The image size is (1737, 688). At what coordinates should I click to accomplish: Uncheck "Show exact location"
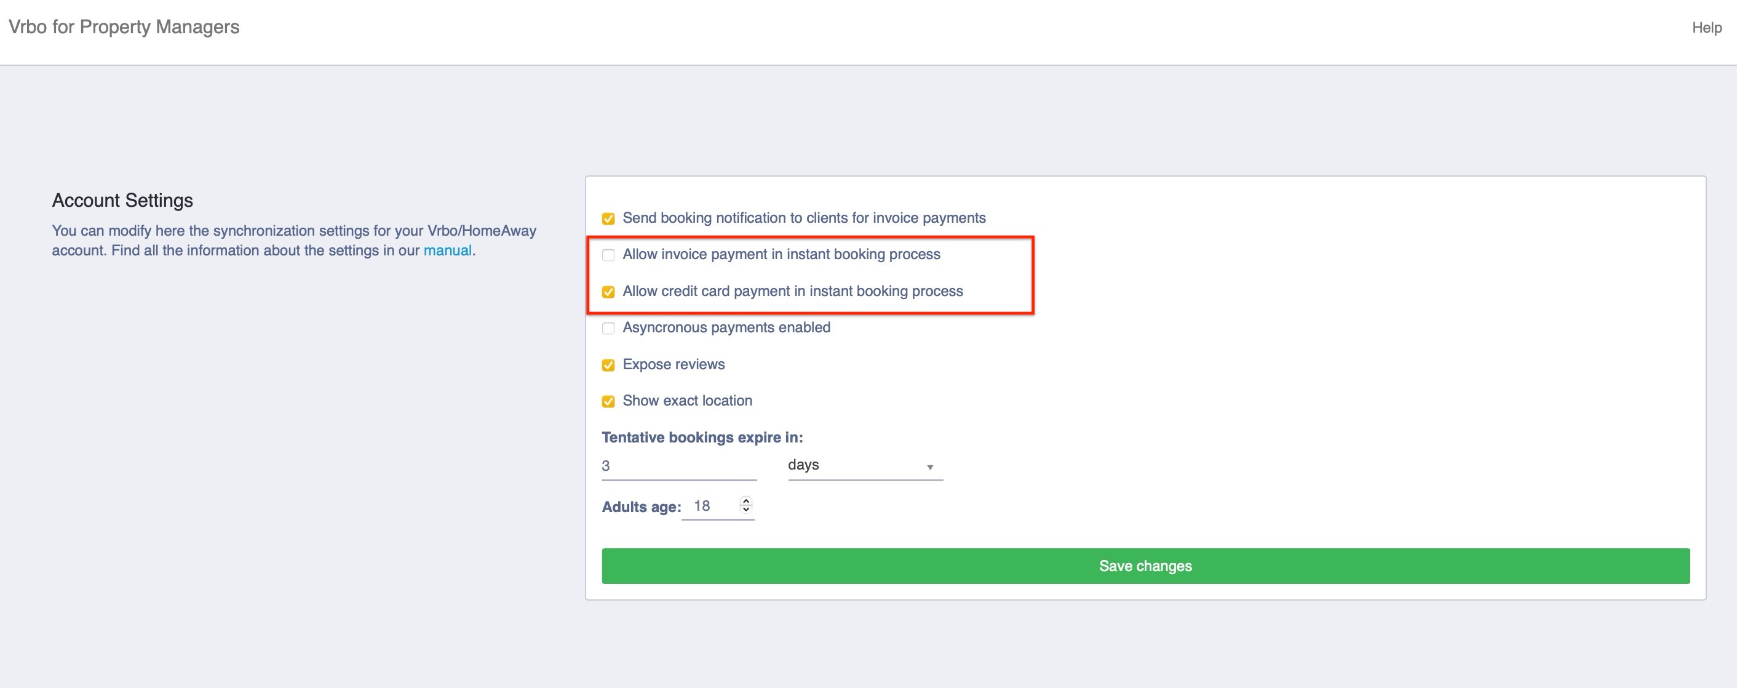click(608, 401)
